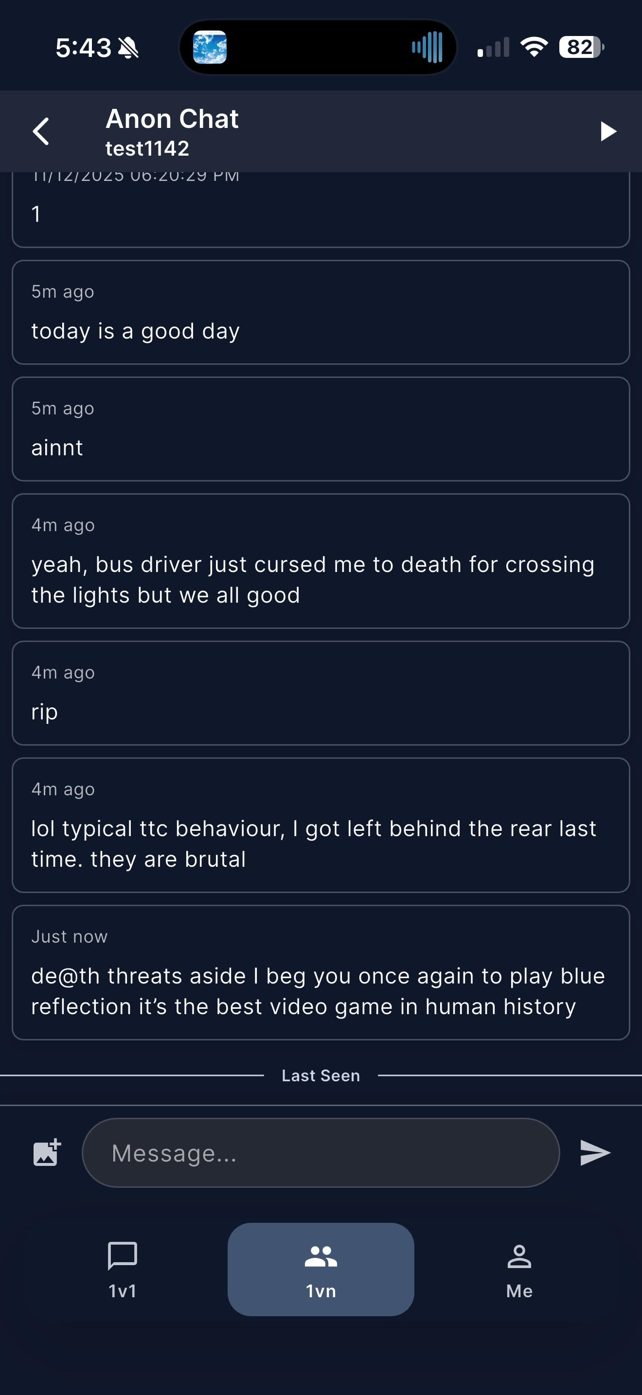642x1395 pixels.
Task: Tap the back chevron to leave chat
Action: [x=42, y=131]
